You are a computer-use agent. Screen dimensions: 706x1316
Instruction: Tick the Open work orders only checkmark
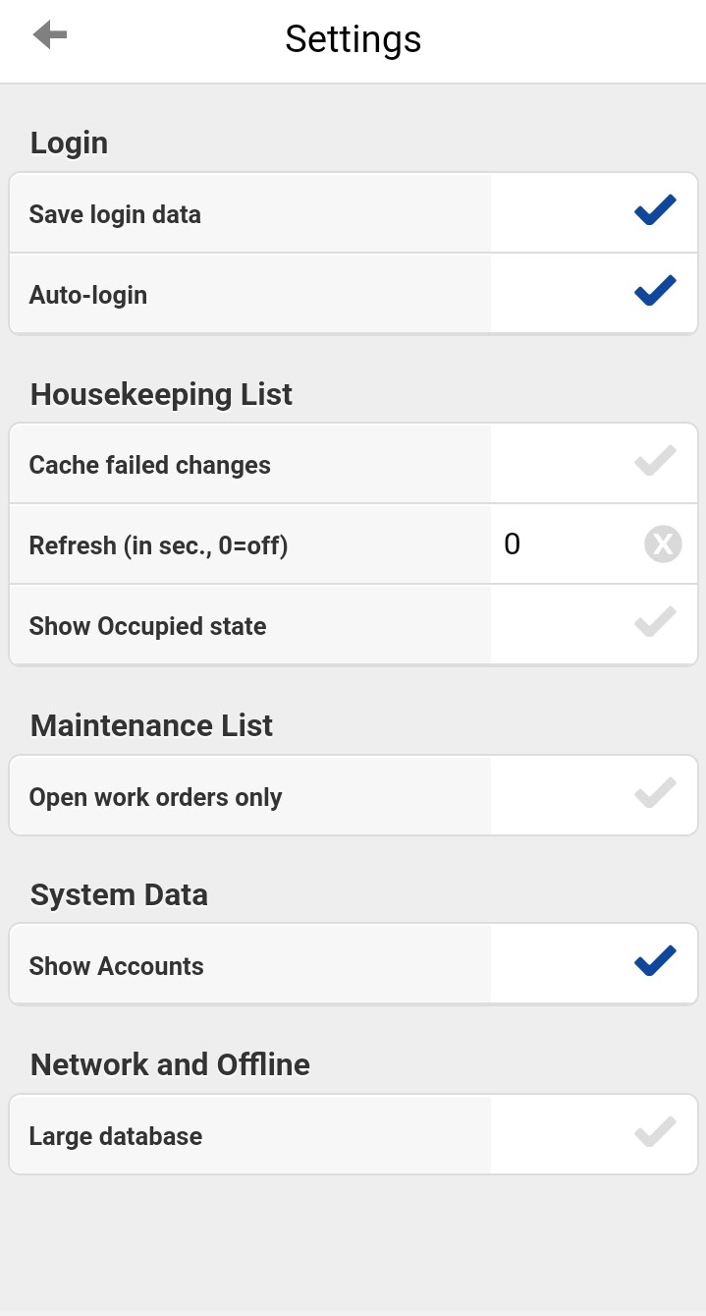[x=655, y=794]
